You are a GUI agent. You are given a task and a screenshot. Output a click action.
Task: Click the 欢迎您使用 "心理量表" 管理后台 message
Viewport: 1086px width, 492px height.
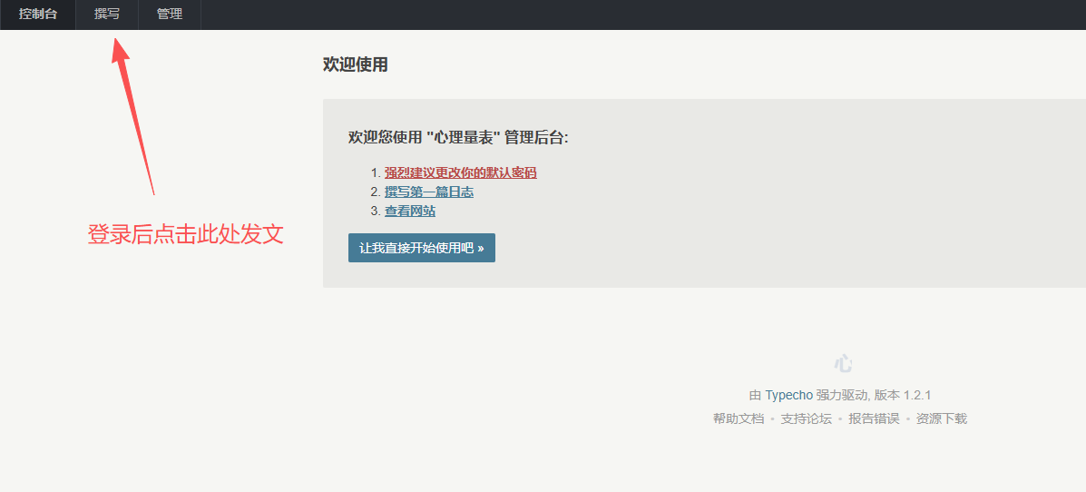pyautogui.click(x=458, y=137)
